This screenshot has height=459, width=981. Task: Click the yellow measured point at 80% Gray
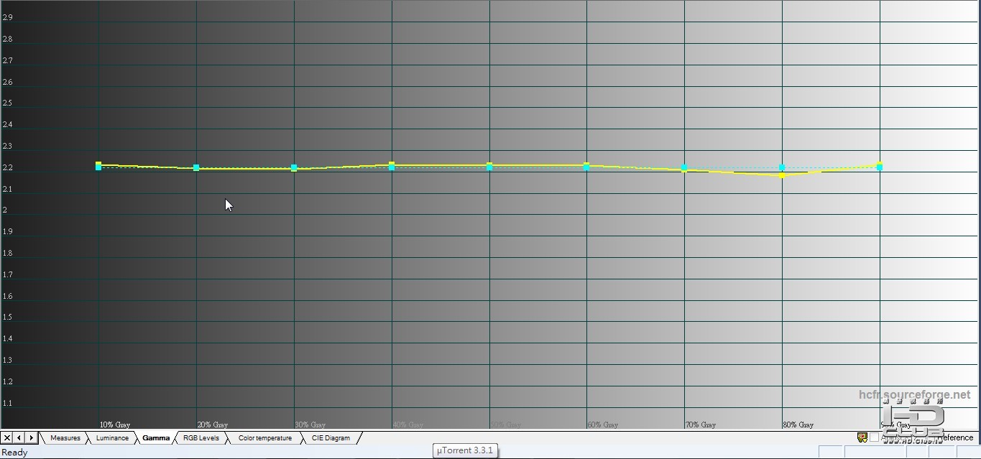pos(782,175)
